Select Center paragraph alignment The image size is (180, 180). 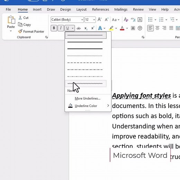[x=157, y=28]
